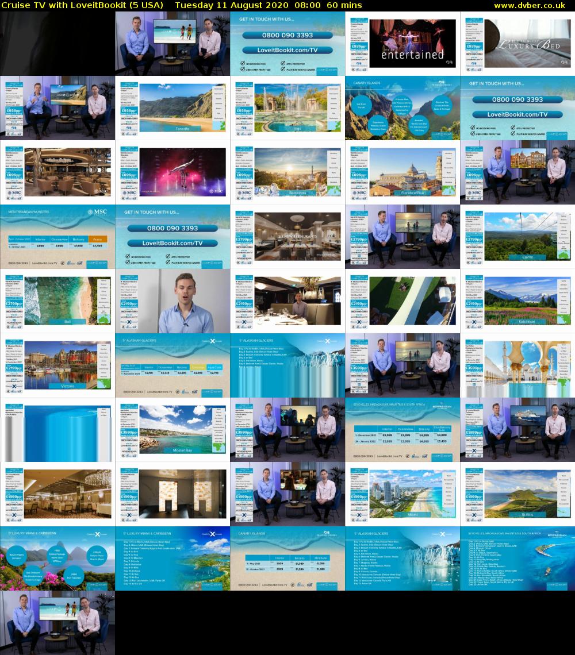Open the Seychelles Madagascar price table thumbnail
The width and height of the screenshot is (575, 655).
402,429
